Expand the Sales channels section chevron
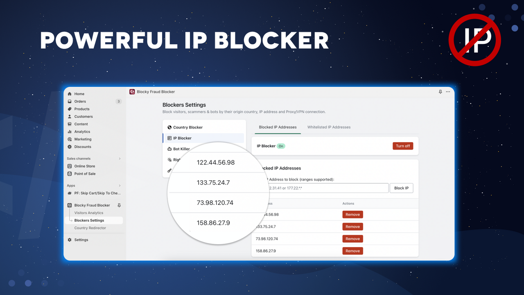 [120, 159]
